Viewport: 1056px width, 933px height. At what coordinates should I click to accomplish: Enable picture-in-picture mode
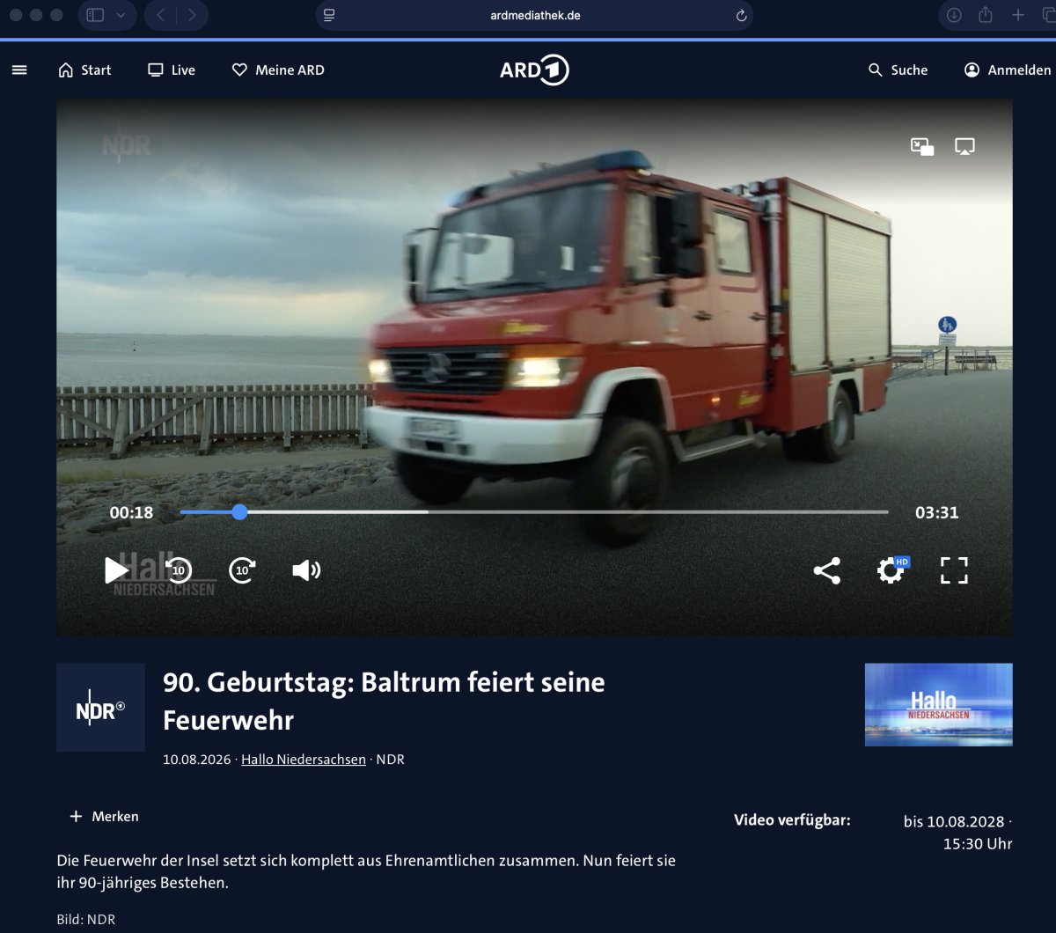pyautogui.click(x=922, y=147)
